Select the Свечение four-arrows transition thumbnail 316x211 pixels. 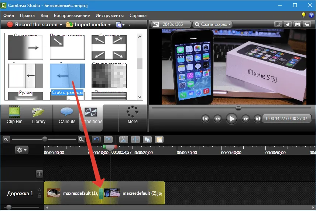pyautogui.click(x=109, y=47)
